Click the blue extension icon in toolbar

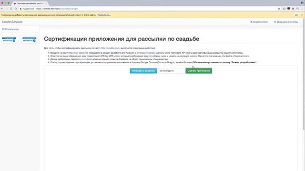point(297,9)
